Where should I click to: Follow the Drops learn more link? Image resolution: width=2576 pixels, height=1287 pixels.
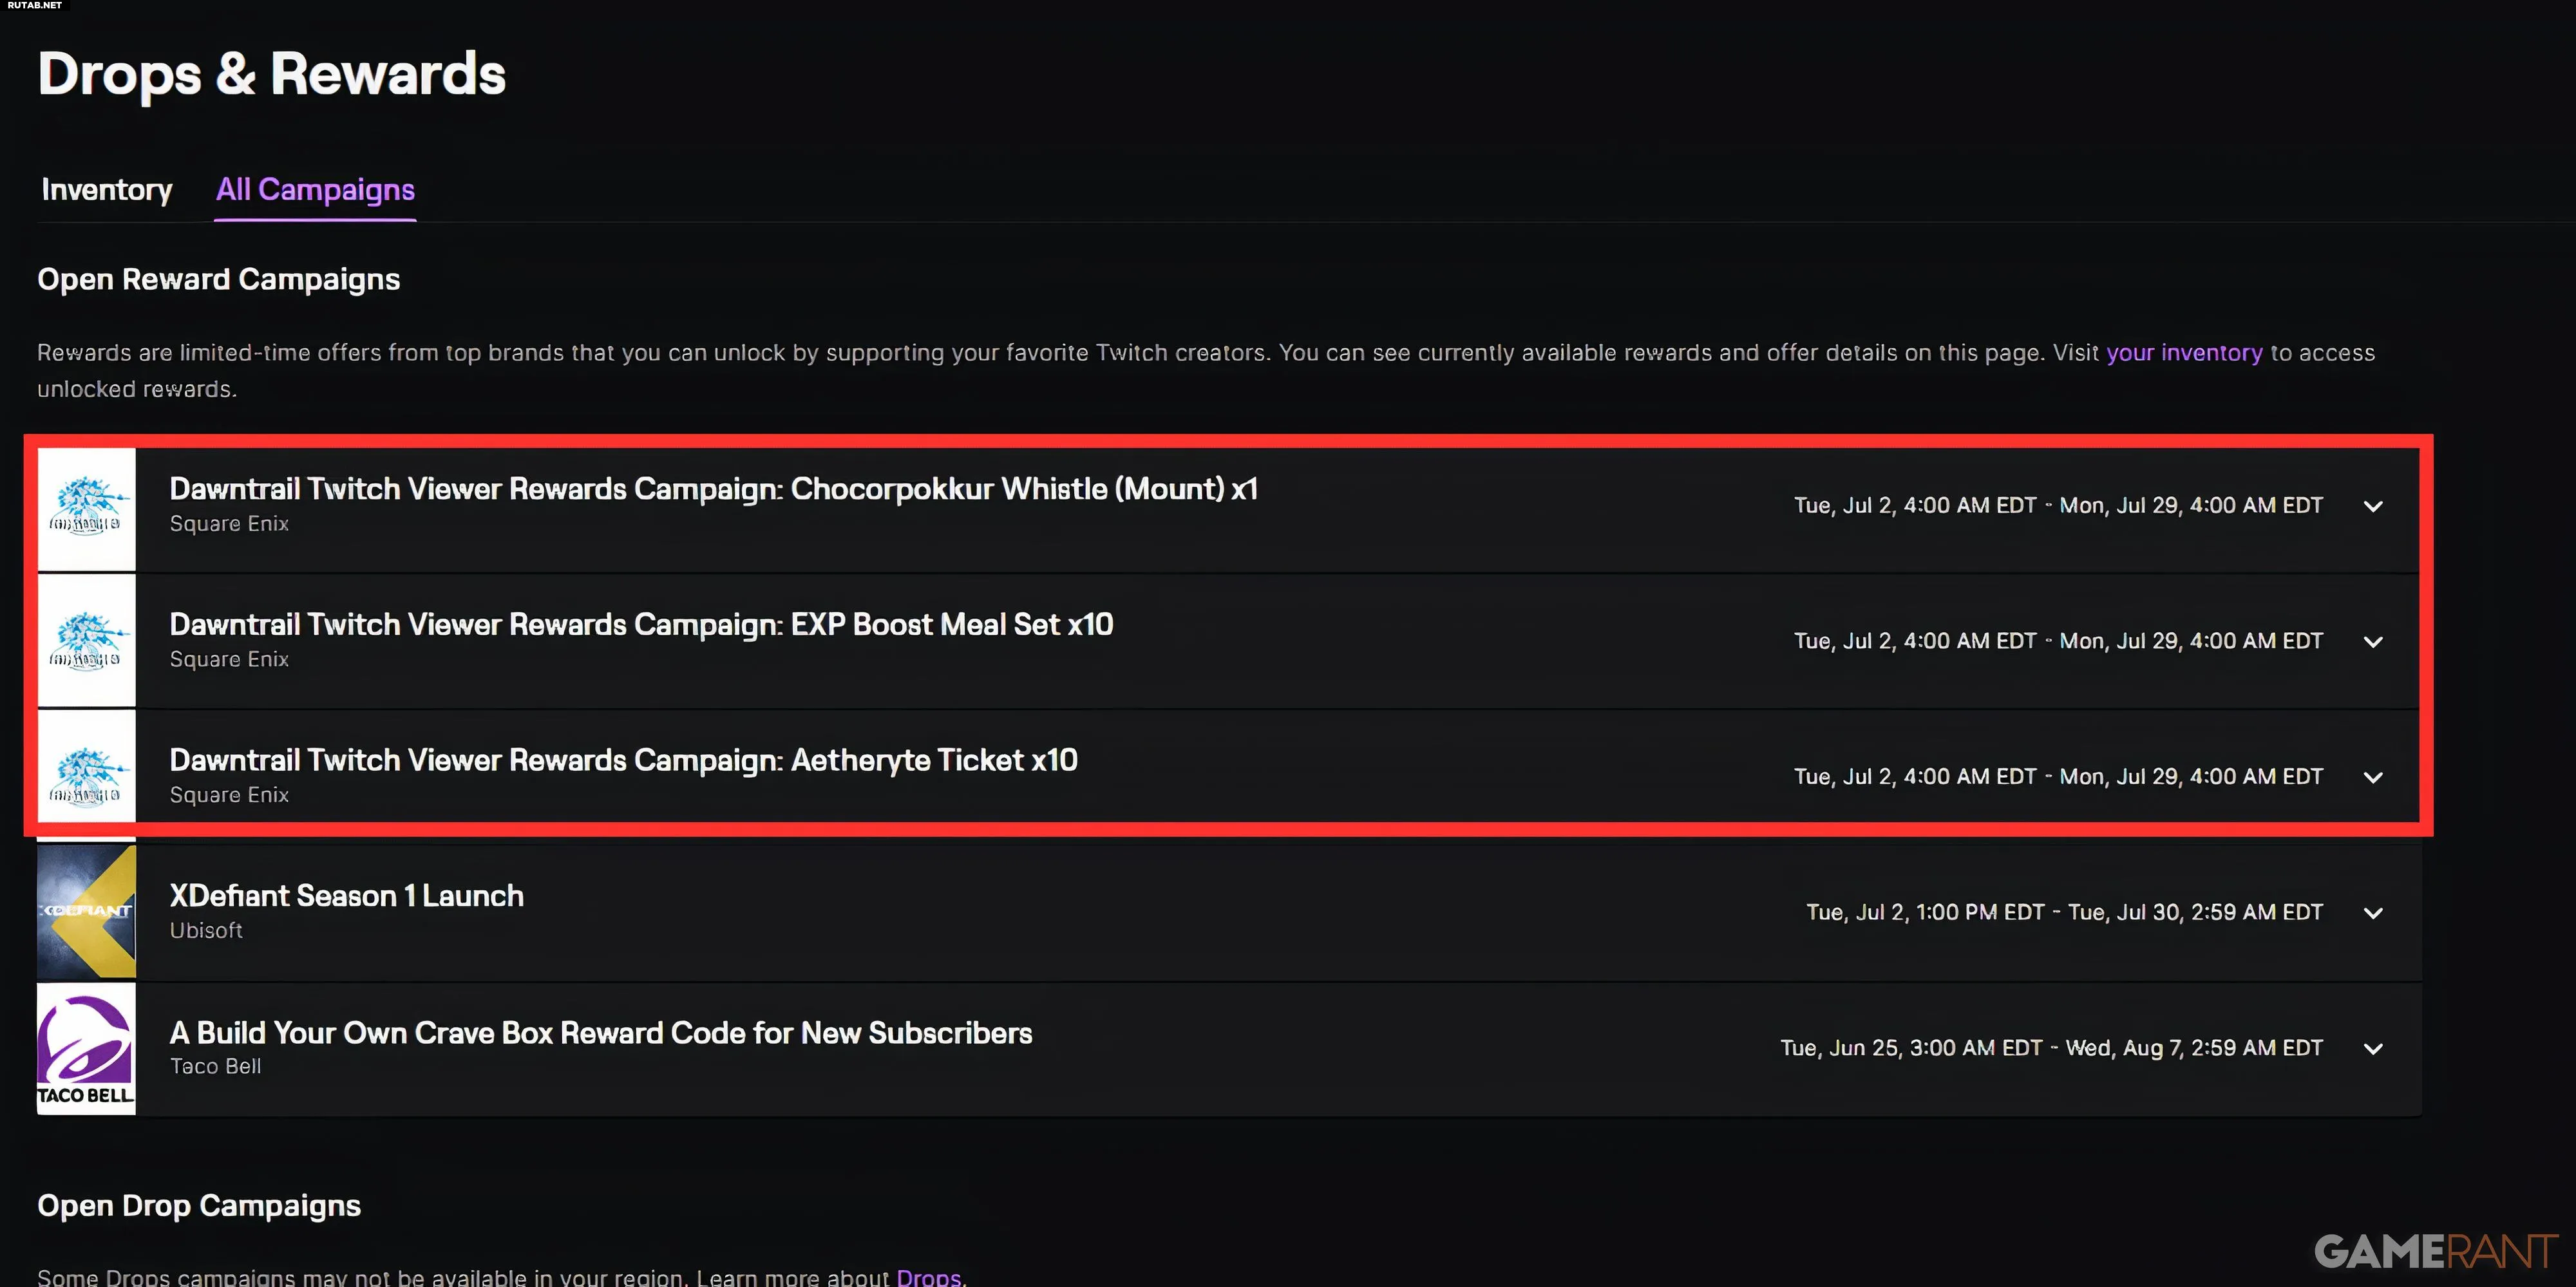coord(929,1276)
